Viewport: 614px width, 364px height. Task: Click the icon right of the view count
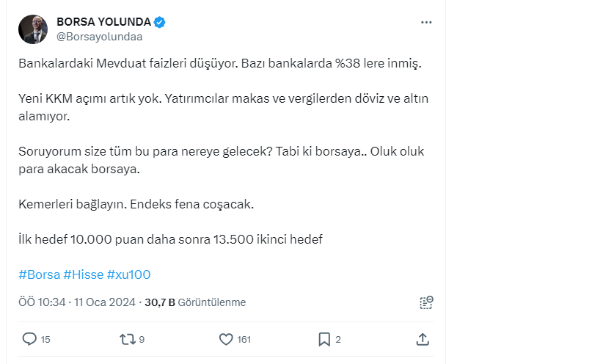[426, 302]
